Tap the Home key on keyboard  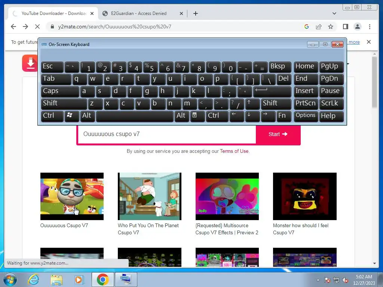[306, 67]
